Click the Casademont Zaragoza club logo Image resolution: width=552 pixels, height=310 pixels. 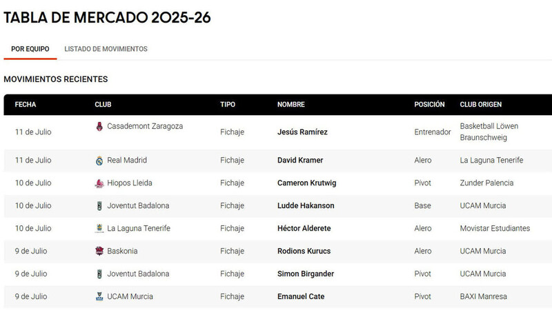click(x=99, y=127)
